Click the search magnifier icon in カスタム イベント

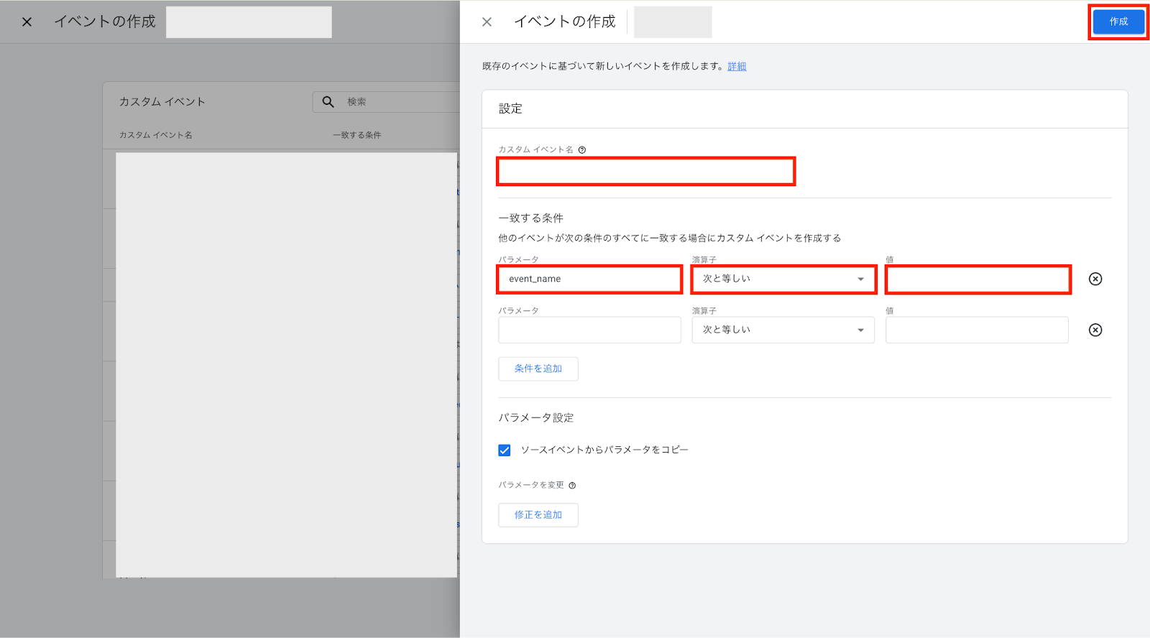tap(328, 102)
